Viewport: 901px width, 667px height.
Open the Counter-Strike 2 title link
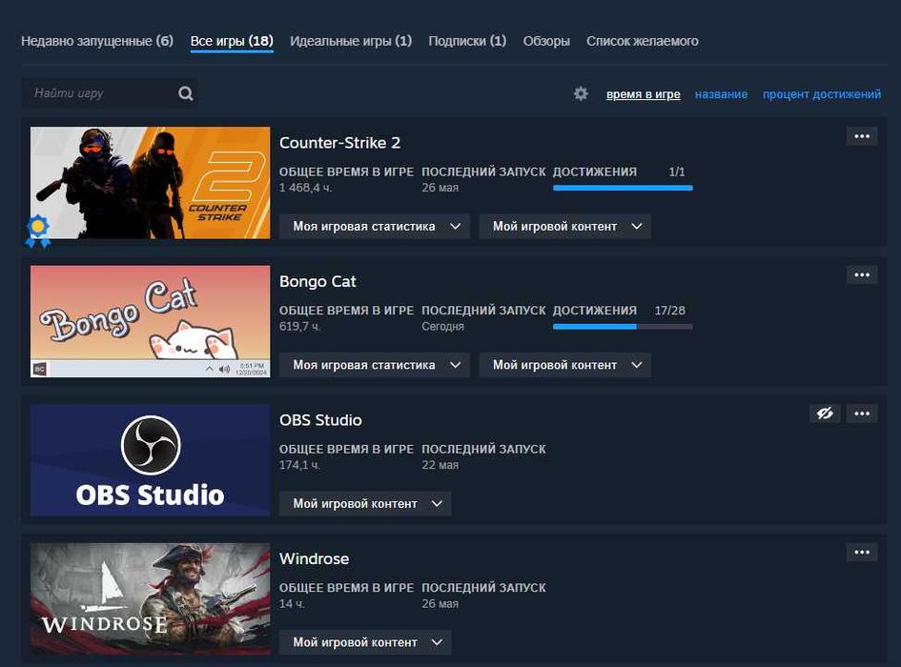pyautogui.click(x=339, y=143)
